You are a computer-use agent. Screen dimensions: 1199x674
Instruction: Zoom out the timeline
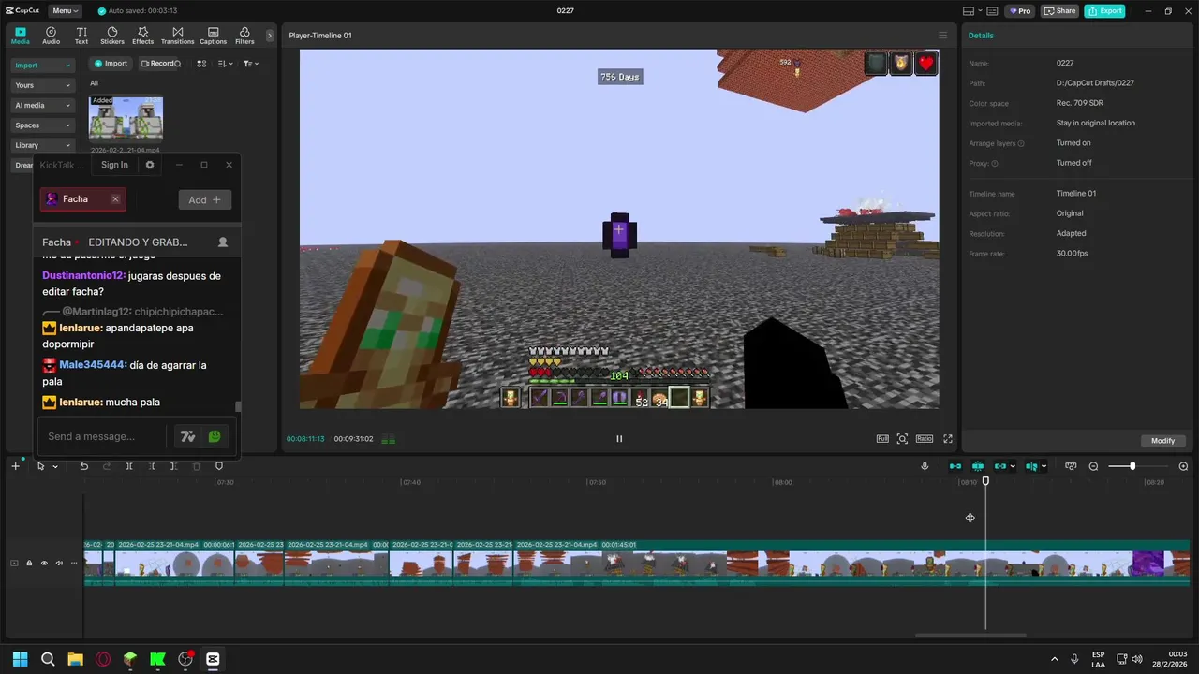pos(1093,466)
